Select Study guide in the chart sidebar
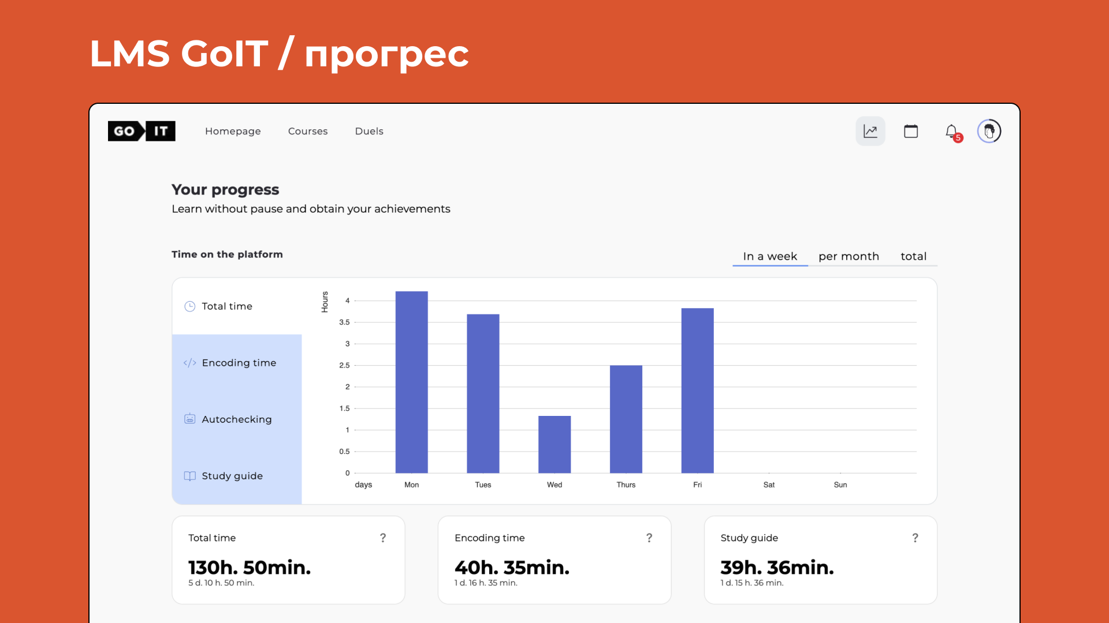 (x=237, y=476)
